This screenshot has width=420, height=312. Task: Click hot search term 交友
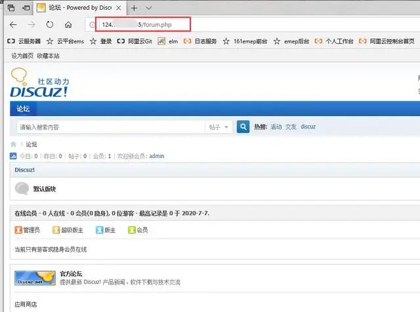pyautogui.click(x=291, y=127)
